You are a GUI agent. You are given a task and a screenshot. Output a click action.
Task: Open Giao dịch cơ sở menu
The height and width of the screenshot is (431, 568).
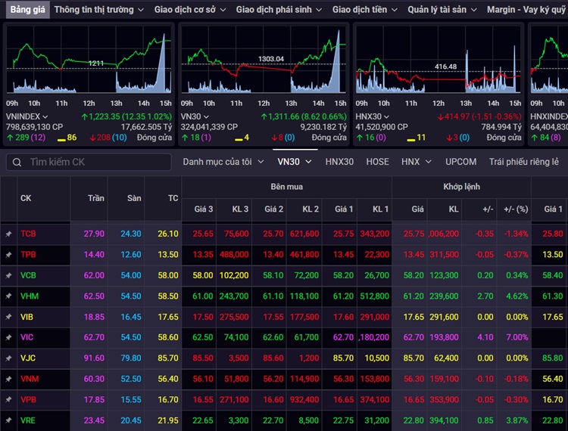click(190, 10)
